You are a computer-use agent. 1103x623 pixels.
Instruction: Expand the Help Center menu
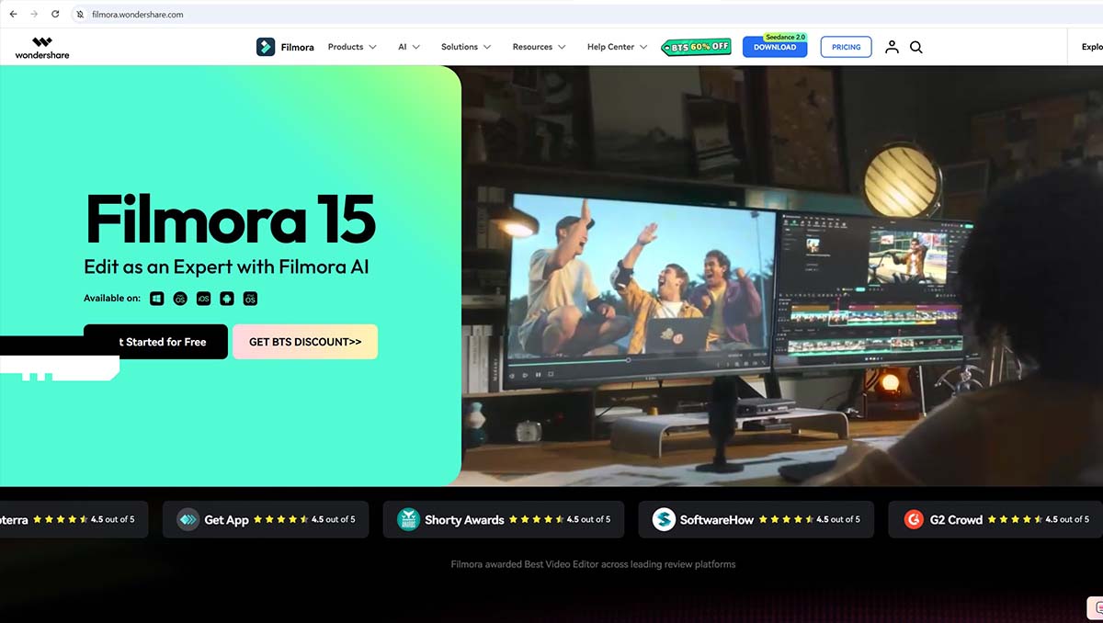tap(618, 47)
